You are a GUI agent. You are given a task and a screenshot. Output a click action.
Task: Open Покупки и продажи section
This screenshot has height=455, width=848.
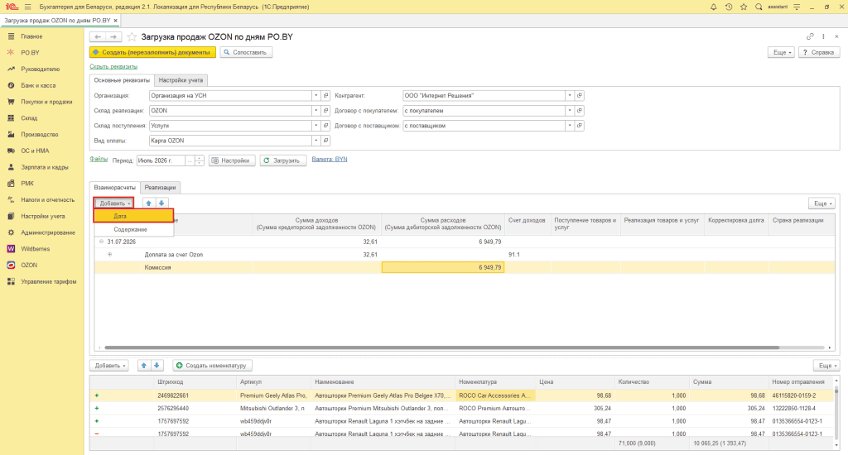(46, 102)
